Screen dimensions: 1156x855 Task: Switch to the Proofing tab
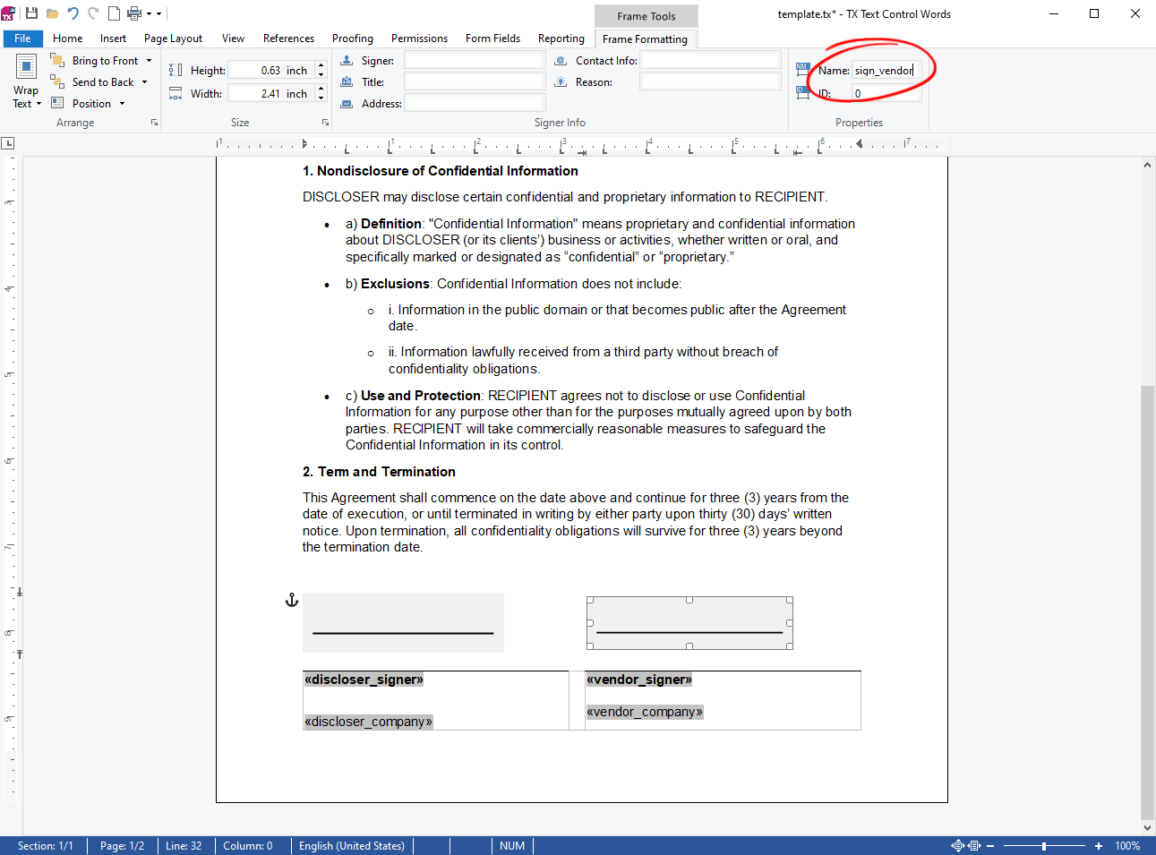point(353,38)
